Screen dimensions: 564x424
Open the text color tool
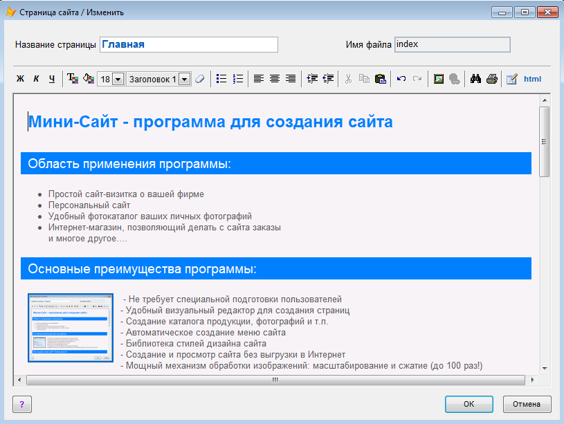tap(73, 79)
